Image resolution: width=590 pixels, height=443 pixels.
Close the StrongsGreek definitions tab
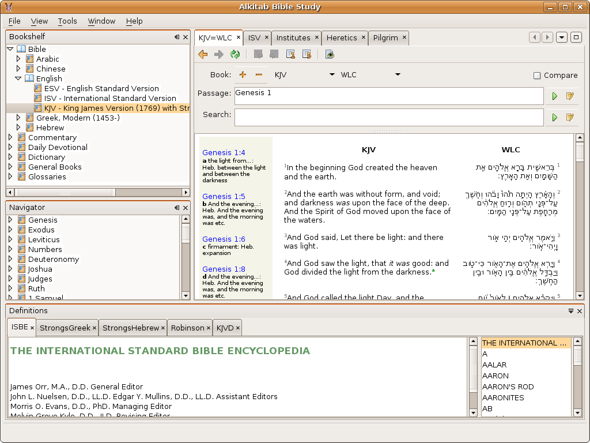(94, 328)
